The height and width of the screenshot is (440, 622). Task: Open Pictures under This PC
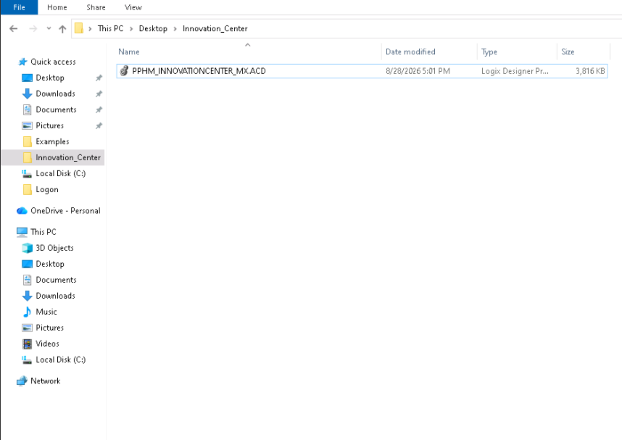[x=49, y=328]
